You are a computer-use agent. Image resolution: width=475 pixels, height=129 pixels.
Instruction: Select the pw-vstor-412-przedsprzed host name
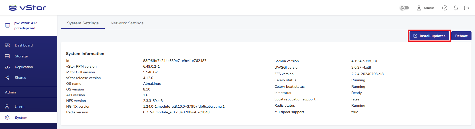click(26, 26)
